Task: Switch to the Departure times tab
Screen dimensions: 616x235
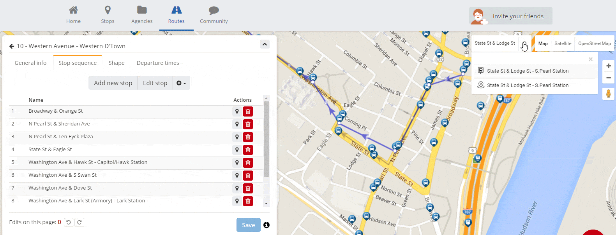Action: pos(158,63)
